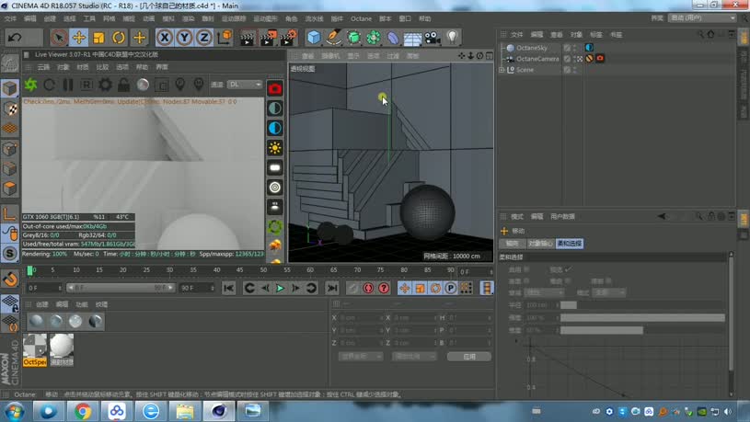This screenshot has height=422, width=750.
Task: Toggle the Z axis lock
Action: point(204,38)
